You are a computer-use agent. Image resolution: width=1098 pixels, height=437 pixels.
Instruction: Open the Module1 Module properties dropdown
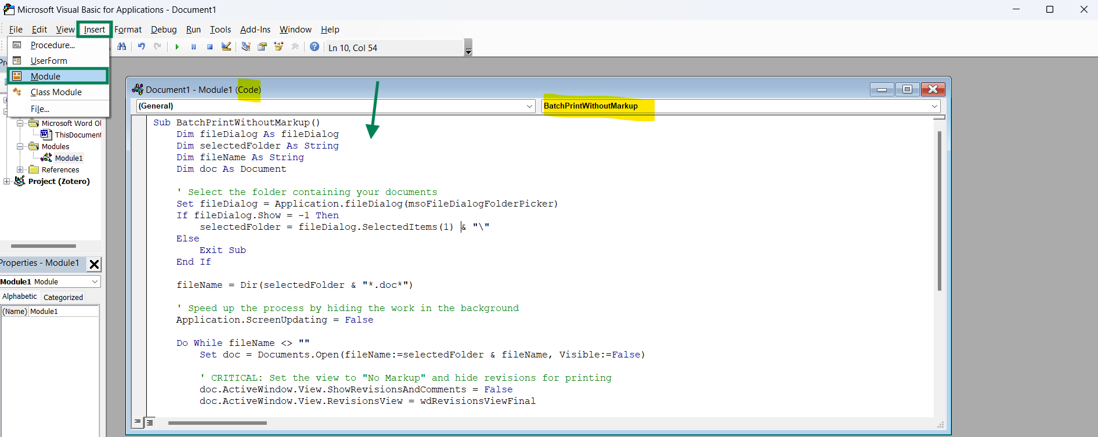(95, 281)
